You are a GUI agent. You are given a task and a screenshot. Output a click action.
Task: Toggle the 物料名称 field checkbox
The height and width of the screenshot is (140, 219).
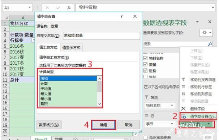pos(145,58)
